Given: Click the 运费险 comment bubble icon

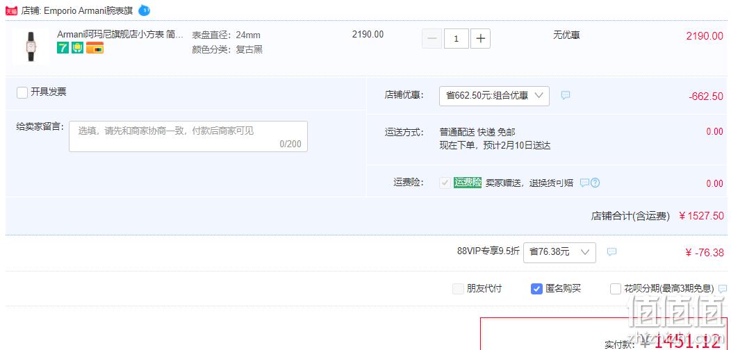Looking at the screenshot, I should point(584,183).
